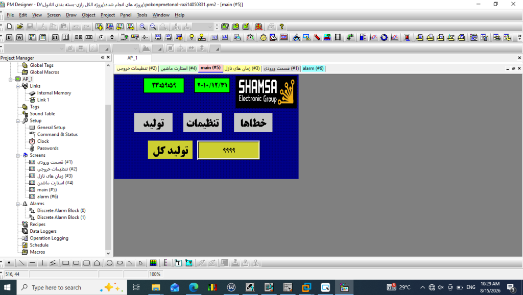Select the Text (T) drawing tool
523x295 pixels.
(178, 263)
